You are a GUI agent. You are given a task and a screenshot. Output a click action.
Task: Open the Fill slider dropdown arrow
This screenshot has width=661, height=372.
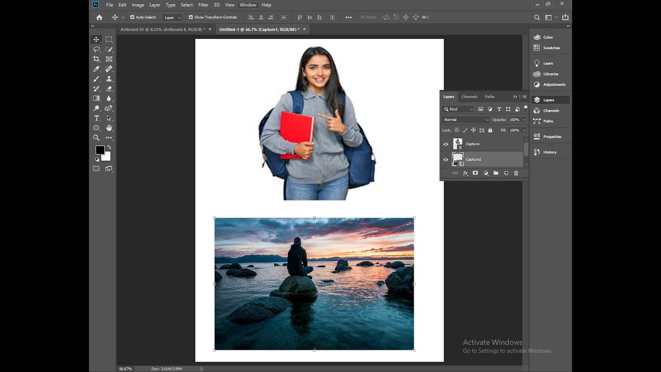click(x=524, y=130)
